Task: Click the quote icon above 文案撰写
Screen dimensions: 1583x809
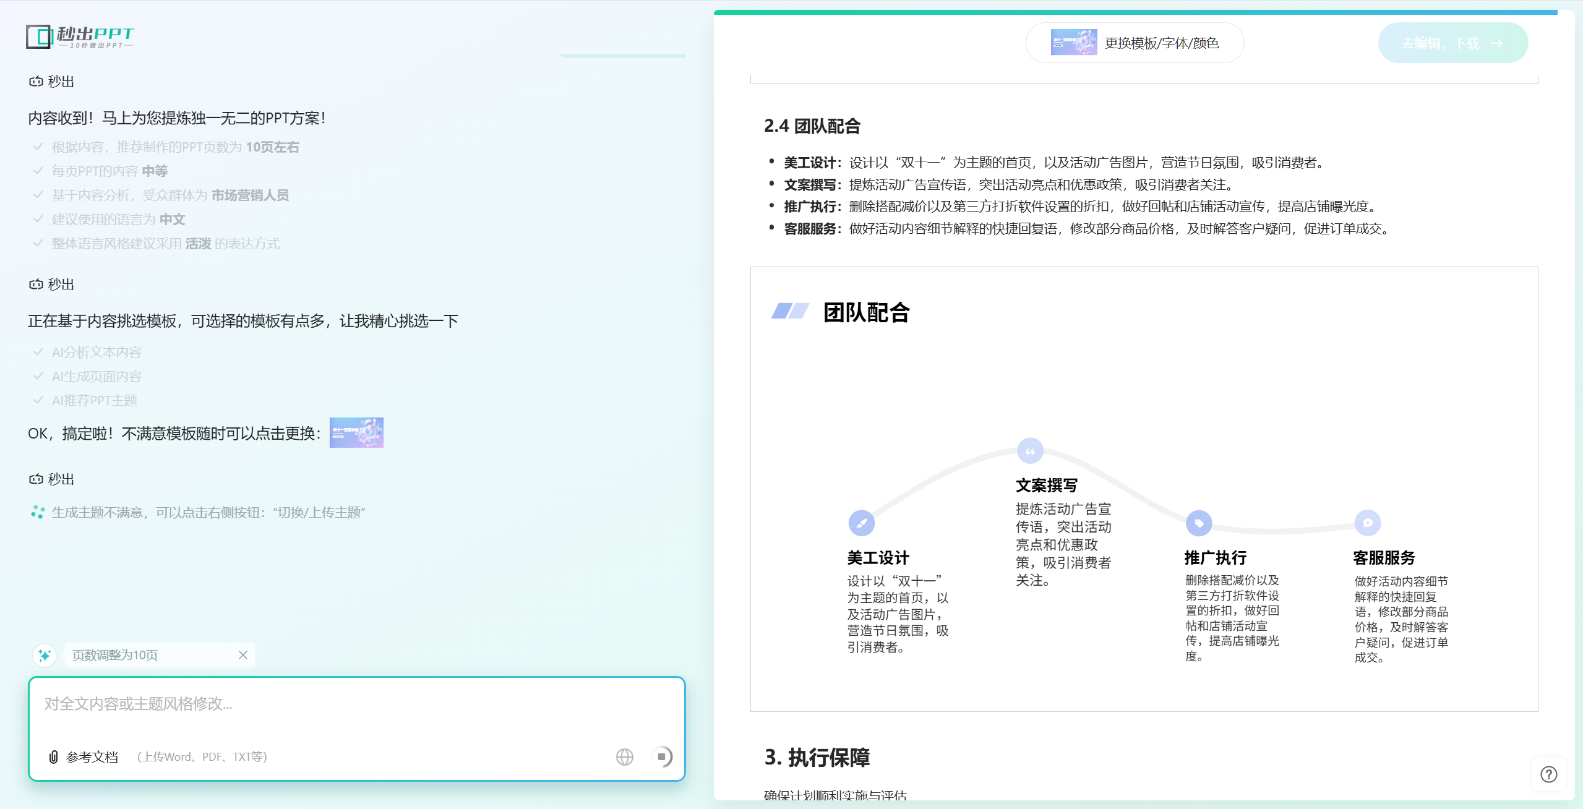Action: (1030, 451)
